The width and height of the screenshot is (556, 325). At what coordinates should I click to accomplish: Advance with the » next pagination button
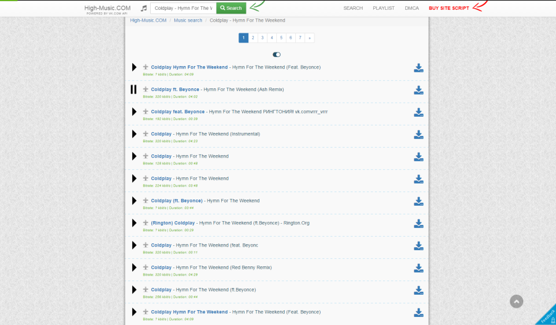310,38
